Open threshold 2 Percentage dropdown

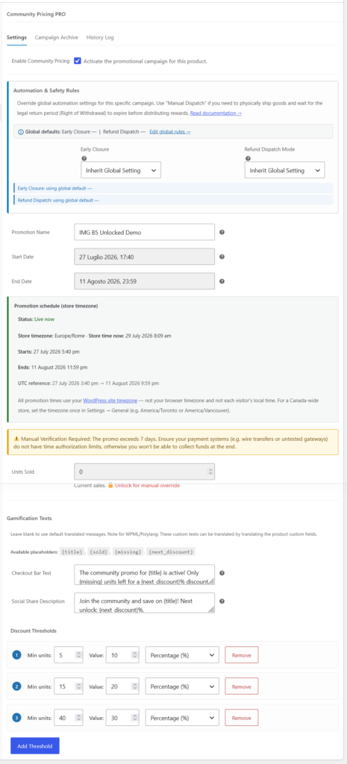[x=182, y=686]
